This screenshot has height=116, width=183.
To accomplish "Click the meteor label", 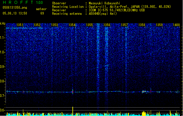I will (41, 9).
